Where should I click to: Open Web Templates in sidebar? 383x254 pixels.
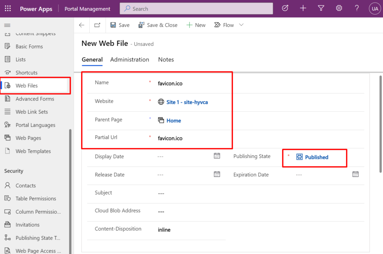(x=34, y=151)
